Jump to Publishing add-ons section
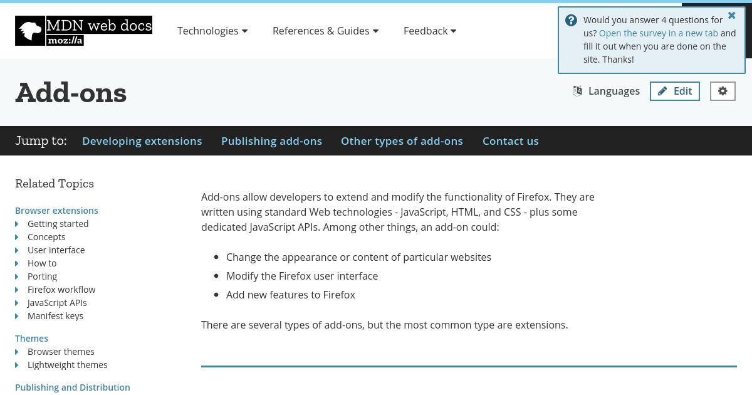This screenshot has width=752, height=395. click(x=271, y=141)
